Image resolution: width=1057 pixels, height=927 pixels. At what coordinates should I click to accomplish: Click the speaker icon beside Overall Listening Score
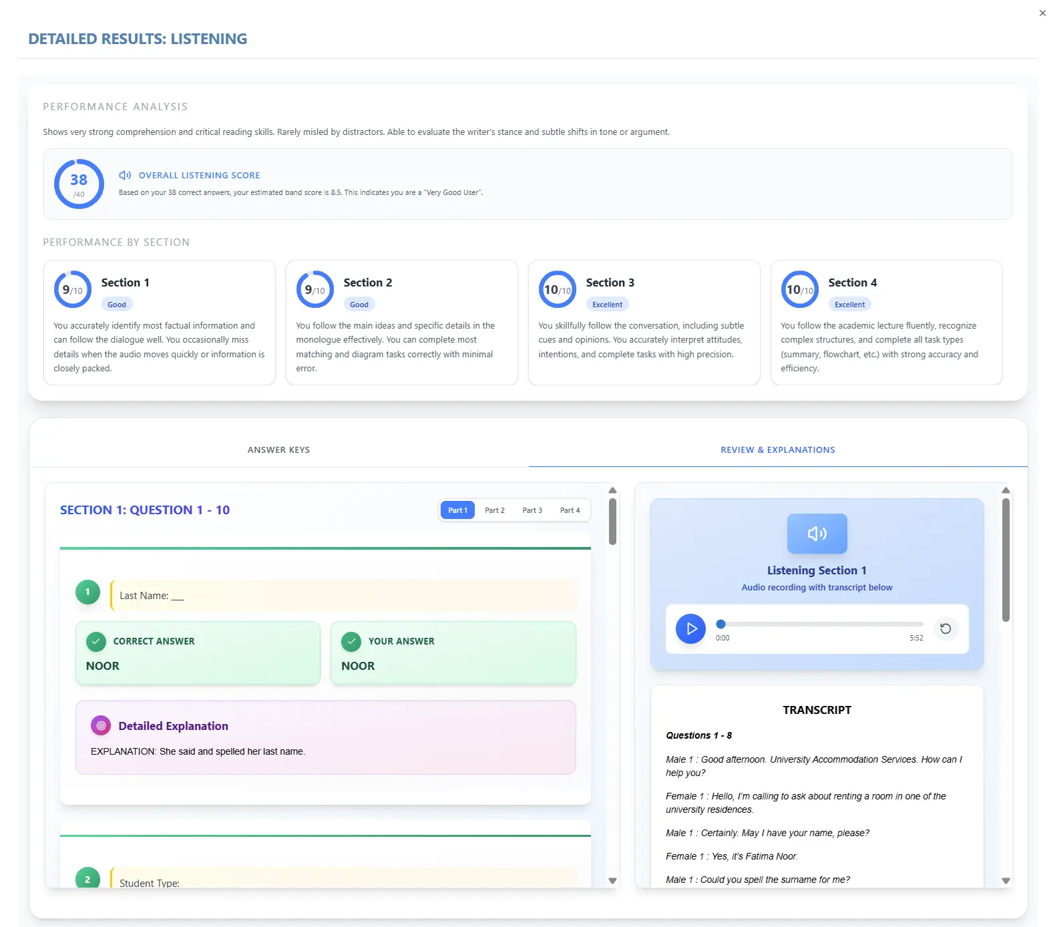click(x=125, y=175)
